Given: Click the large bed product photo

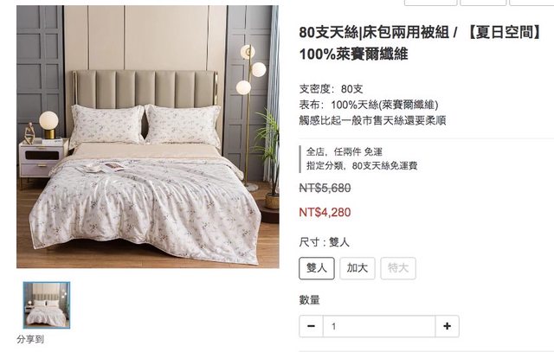Looking at the screenshot, I should [x=148, y=137].
